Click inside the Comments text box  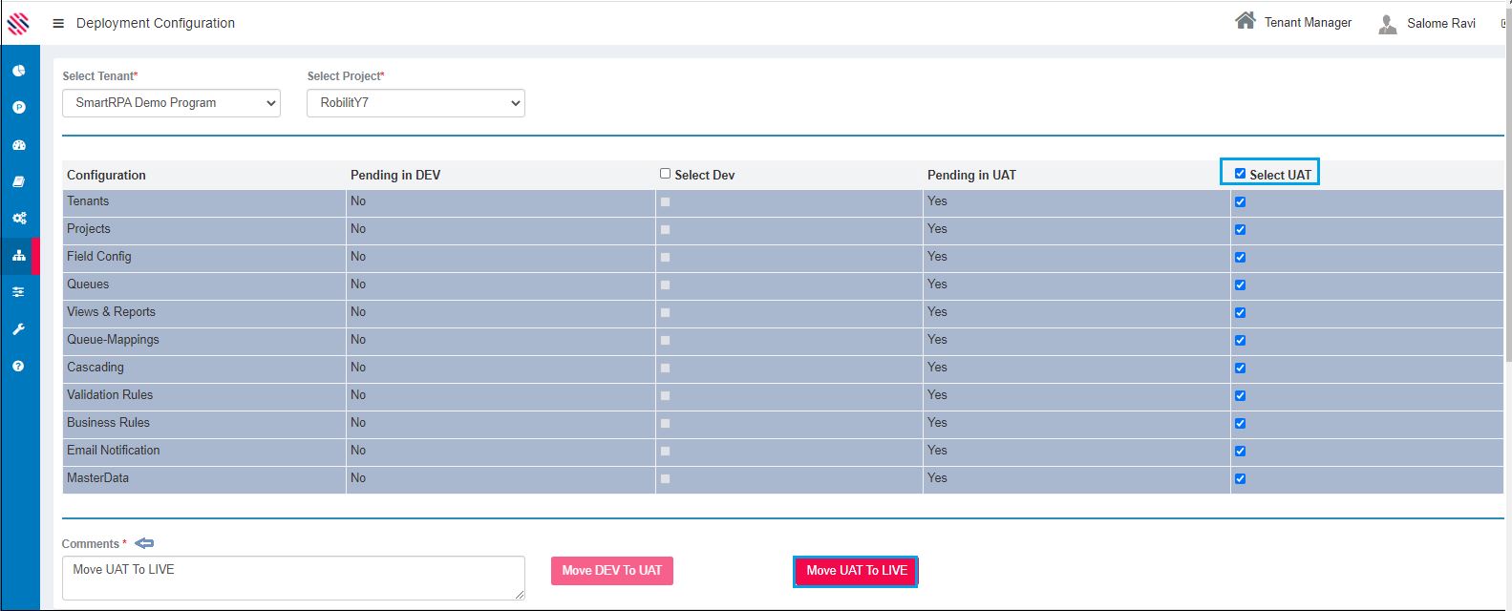[x=293, y=579]
